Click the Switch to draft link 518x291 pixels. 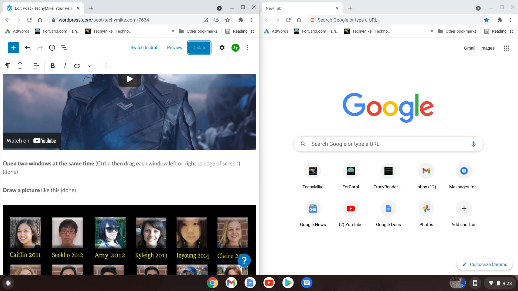coord(145,48)
